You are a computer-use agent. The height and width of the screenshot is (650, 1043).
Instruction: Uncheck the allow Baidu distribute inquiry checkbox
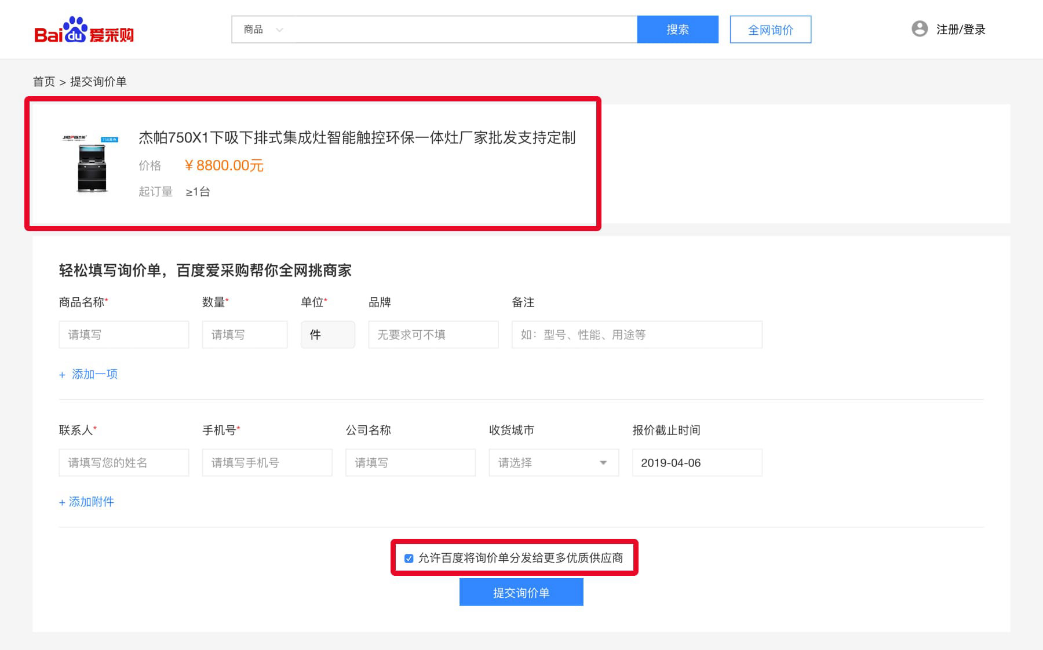click(x=409, y=558)
